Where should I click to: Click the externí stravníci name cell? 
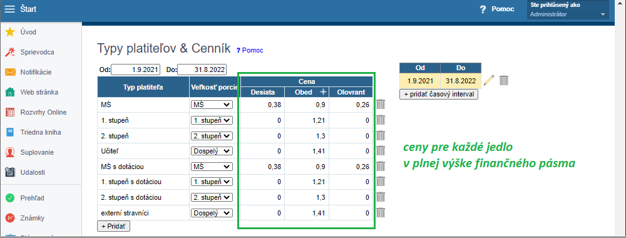(x=144, y=213)
